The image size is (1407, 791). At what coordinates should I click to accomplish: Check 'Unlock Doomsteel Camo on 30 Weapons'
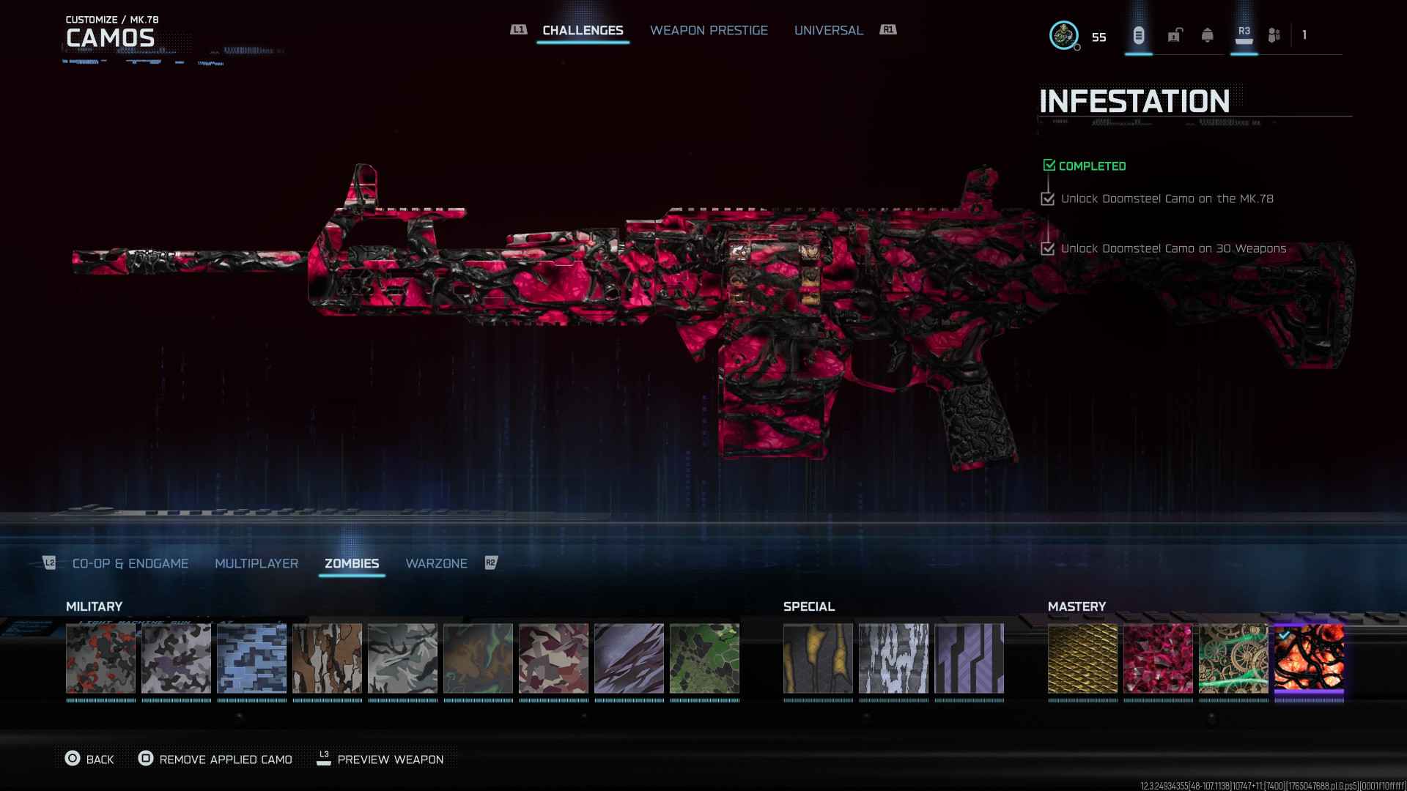pos(1048,249)
